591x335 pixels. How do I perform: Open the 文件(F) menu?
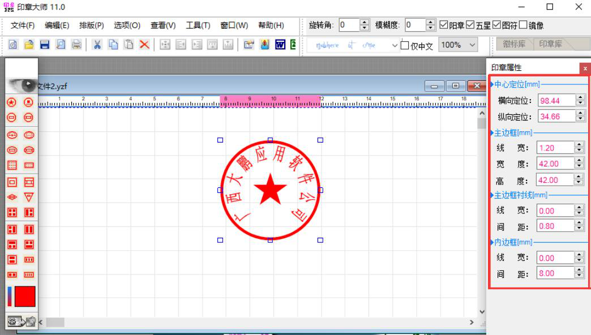coord(23,25)
